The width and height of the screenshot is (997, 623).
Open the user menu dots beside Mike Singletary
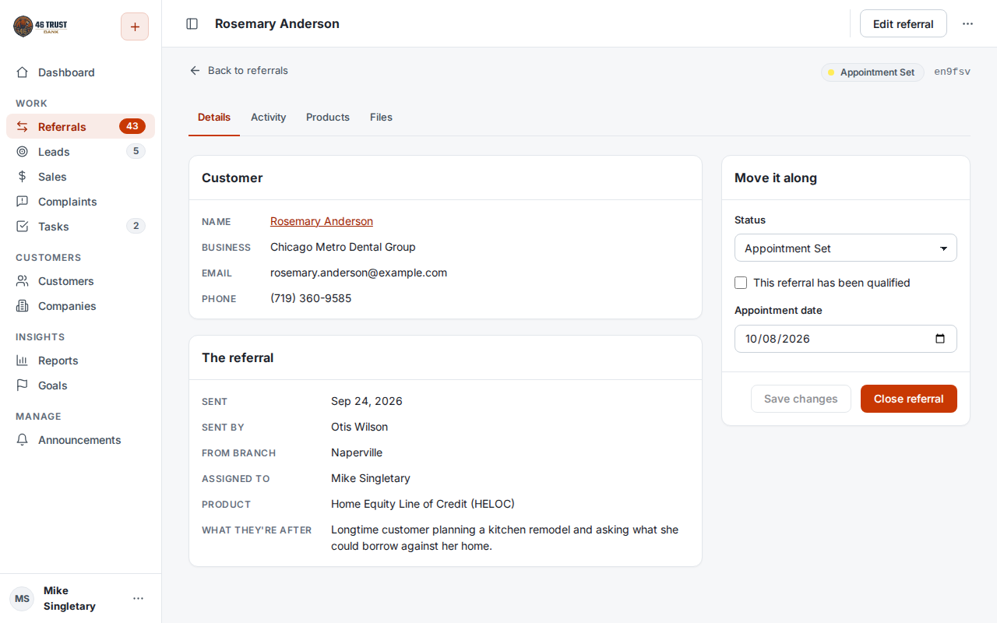point(138,598)
